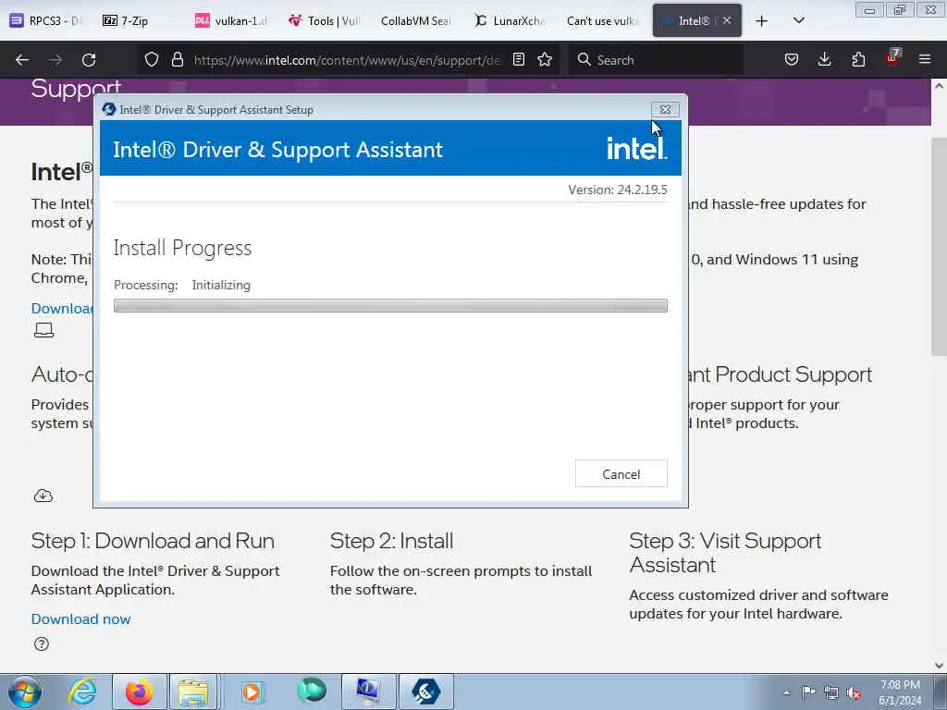The width and height of the screenshot is (947, 710).
Task: Open the clock showing 7:08 PM
Action: pyautogui.click(x=900, y=692)
